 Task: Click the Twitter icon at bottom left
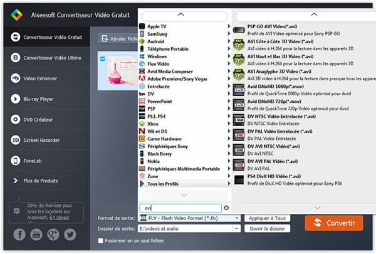(70, 234)
